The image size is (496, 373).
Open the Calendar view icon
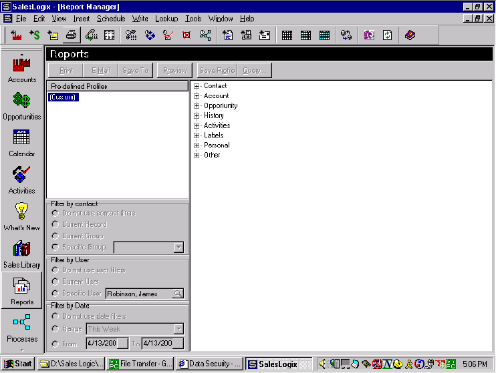click(22, 143)
